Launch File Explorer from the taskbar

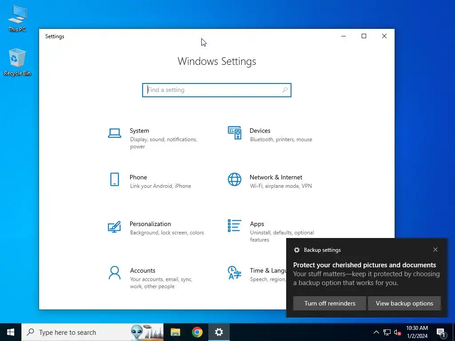pyautogui.click(x=175, y=332)
